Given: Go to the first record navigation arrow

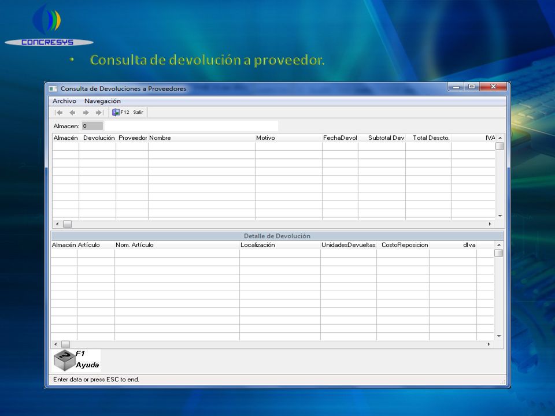Looking at the screenshot, I should 59,113.
